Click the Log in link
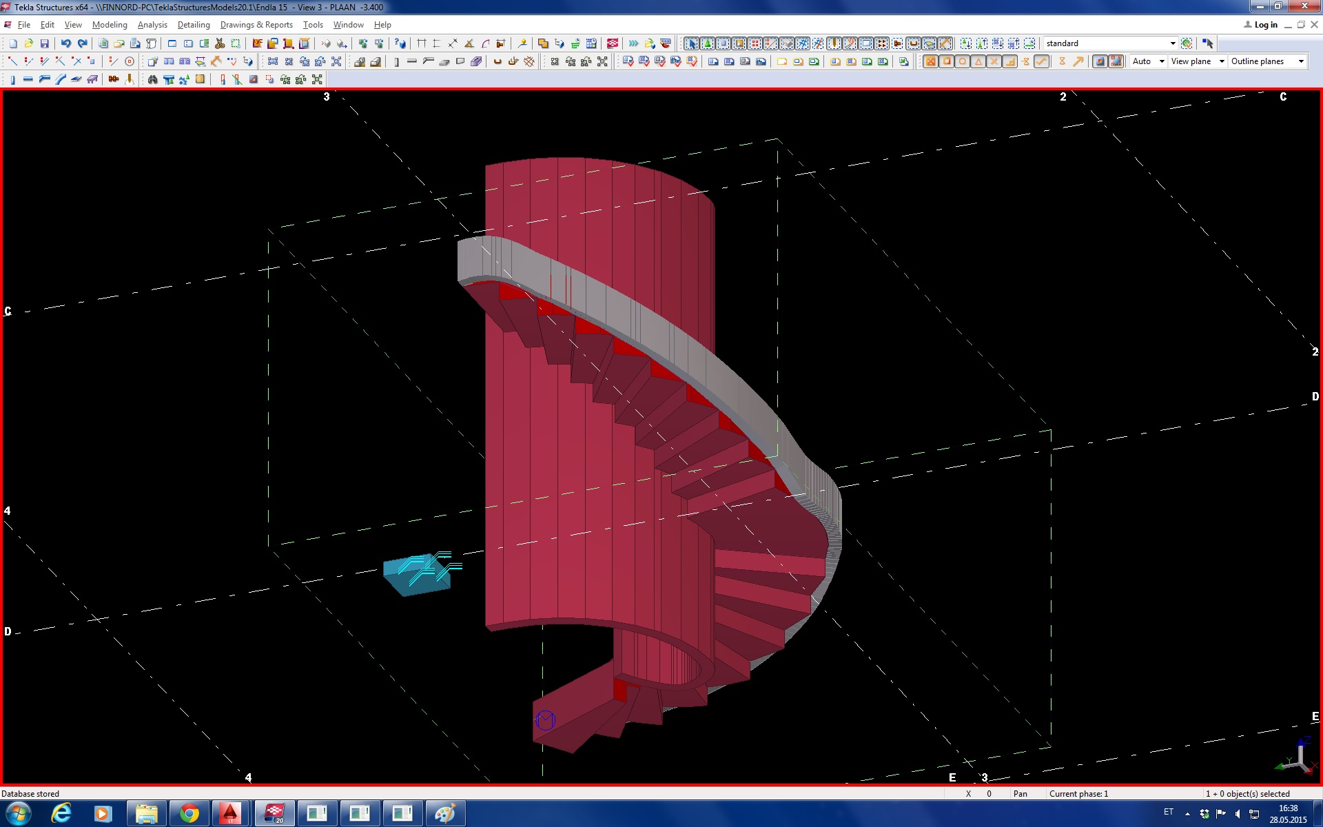 [1264, 25]
